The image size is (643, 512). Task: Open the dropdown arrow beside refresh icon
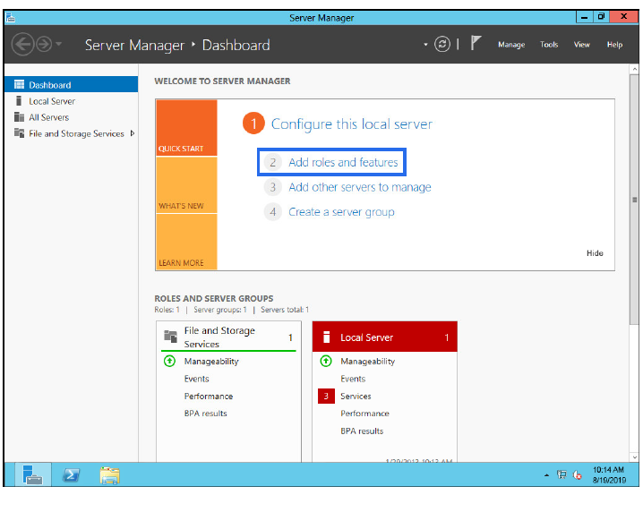pyautogui.click(x=425, y=44)
